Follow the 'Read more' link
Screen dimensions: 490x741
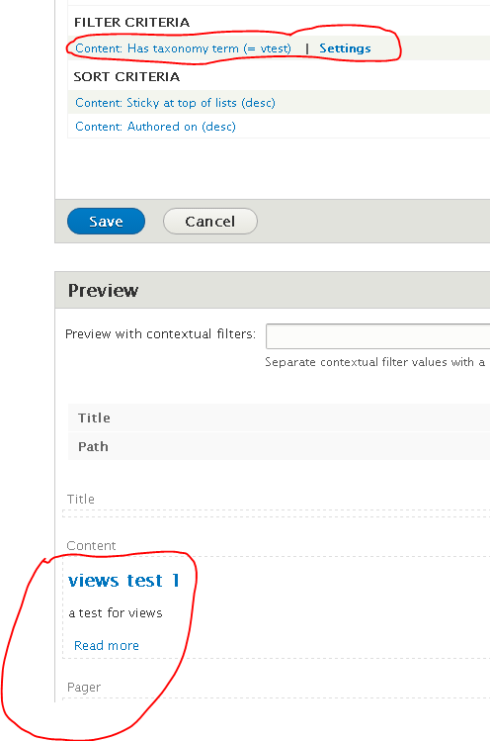coord(107,646)
